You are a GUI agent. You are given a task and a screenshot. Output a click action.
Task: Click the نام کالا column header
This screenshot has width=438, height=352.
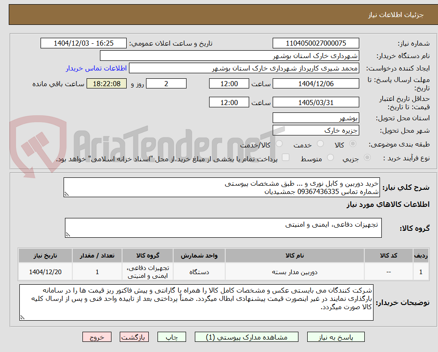pos(295,256)
